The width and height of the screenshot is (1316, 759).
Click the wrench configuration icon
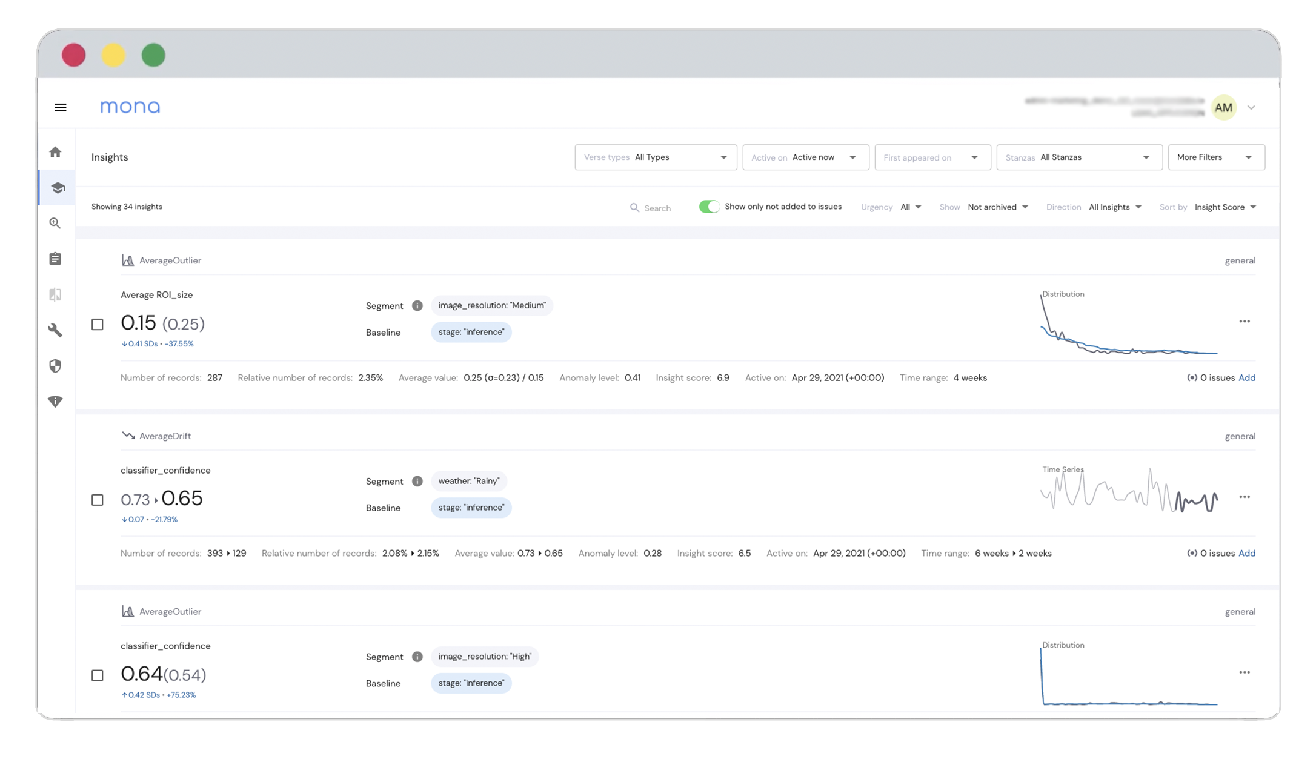click(55, 330)
